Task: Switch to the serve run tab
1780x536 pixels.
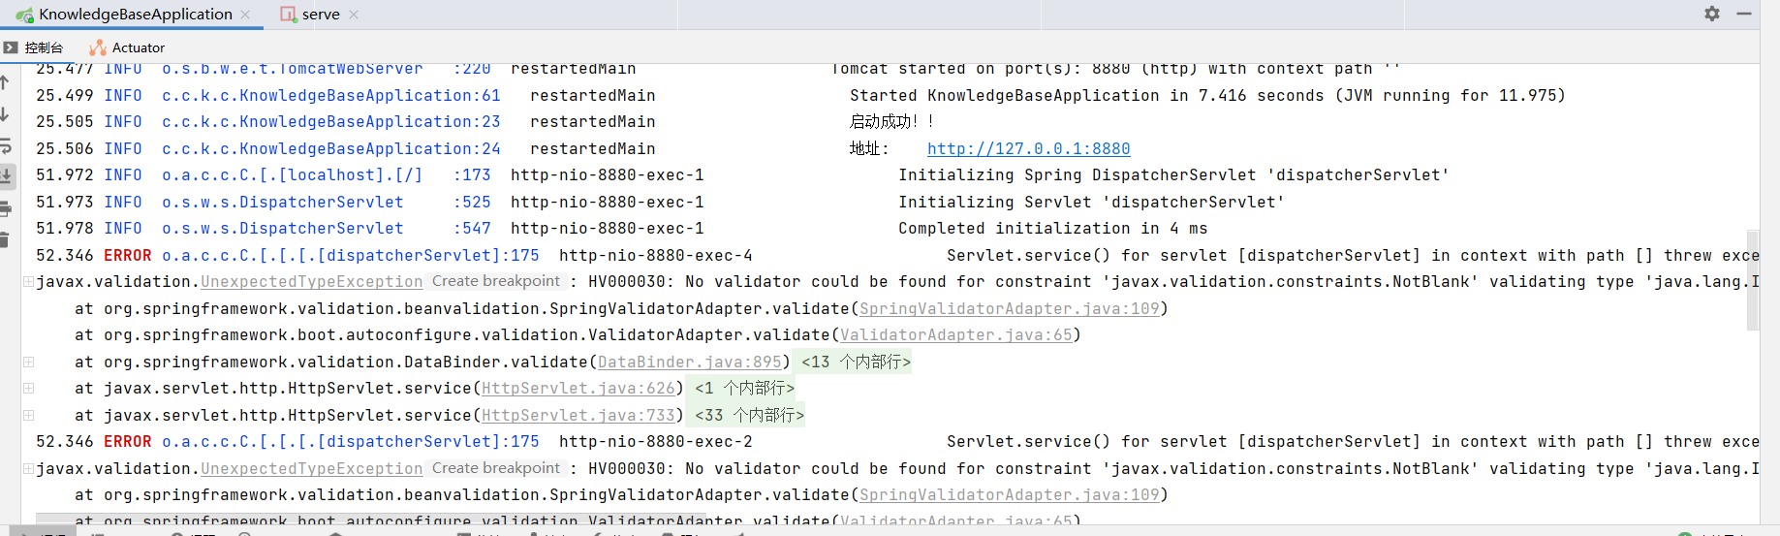Action: point(319,15)
